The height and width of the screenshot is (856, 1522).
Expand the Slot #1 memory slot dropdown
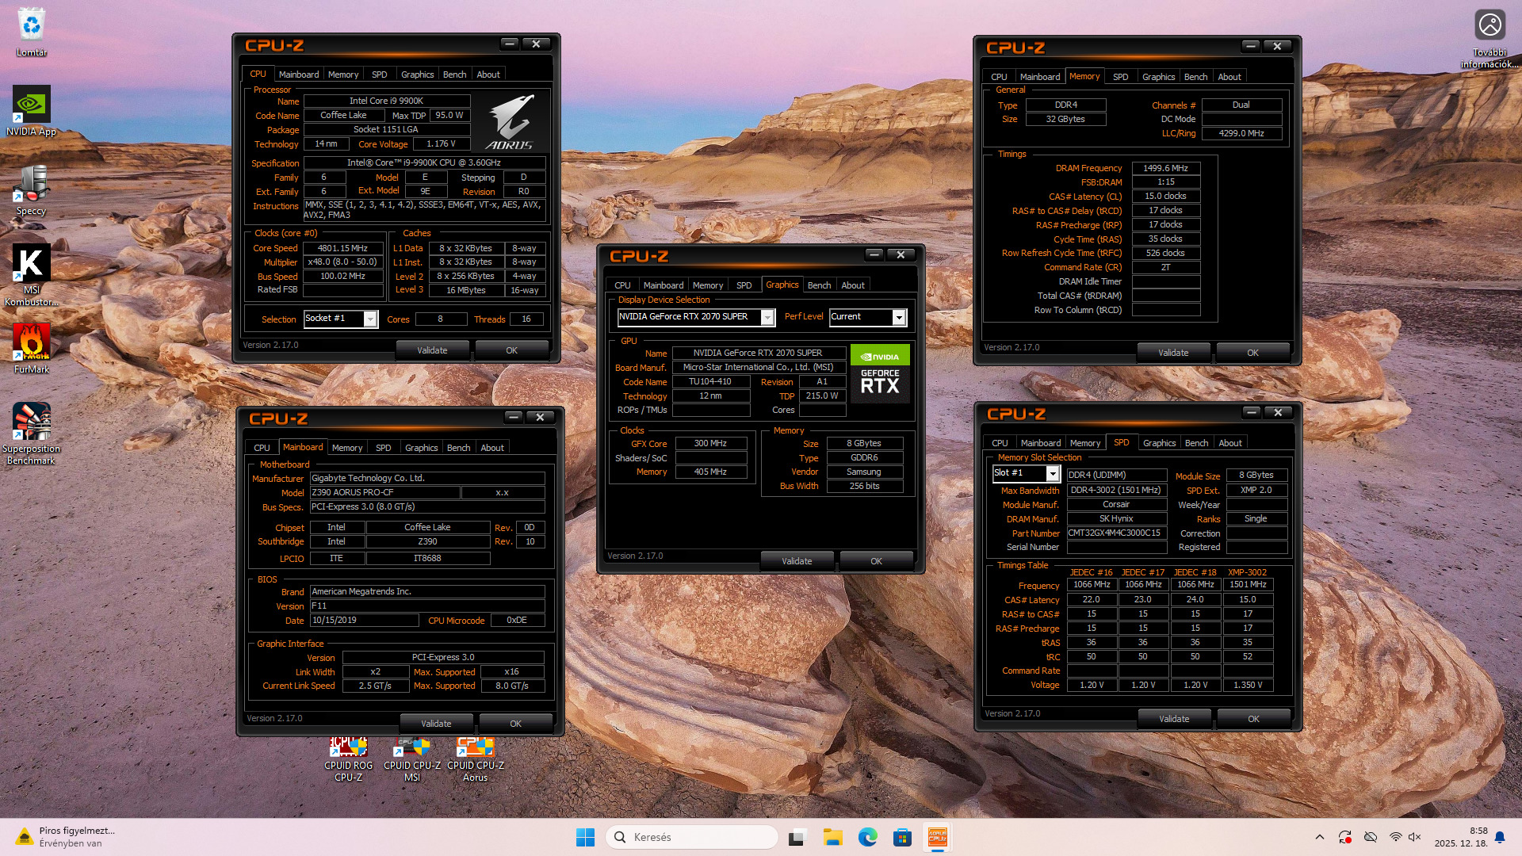tap(1052, 473)
